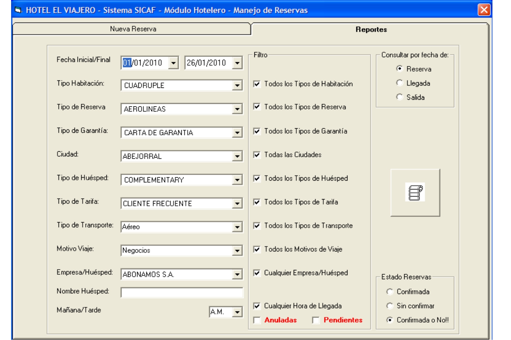Switch to the Nueva Reserva tab

(133, 29)
